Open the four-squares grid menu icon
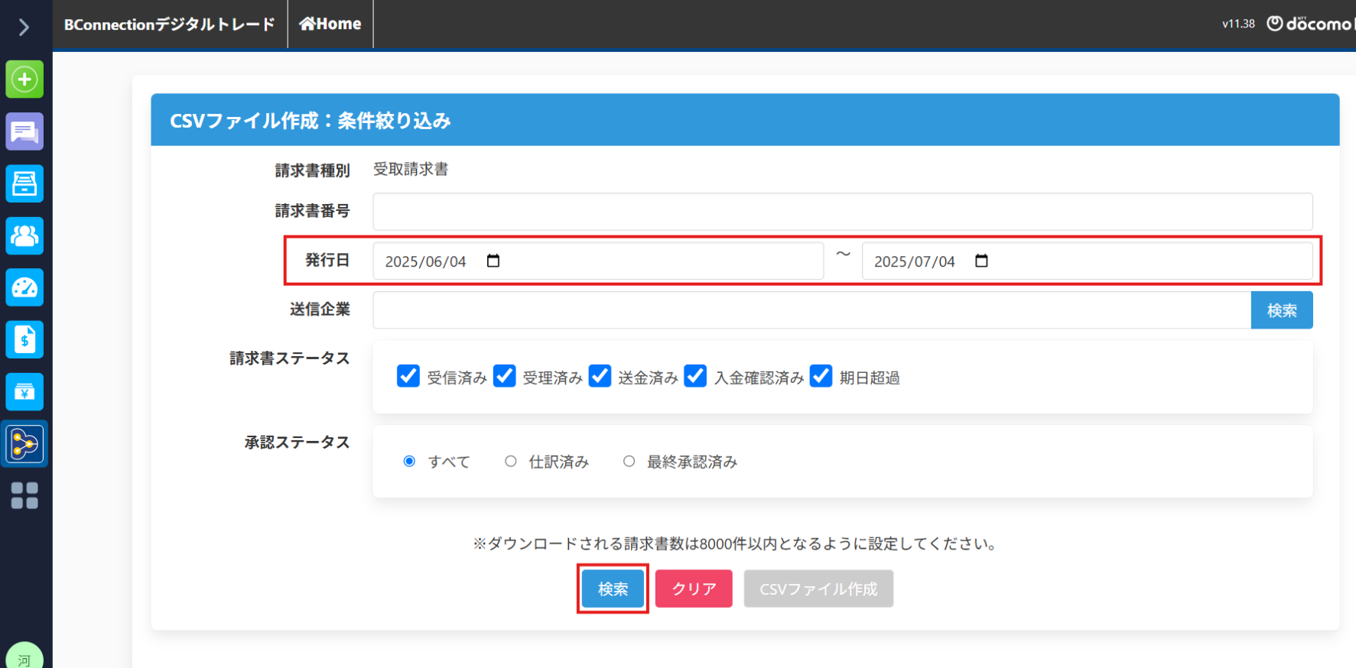Screen dimensions: 1356x668 tap(24, 495)
